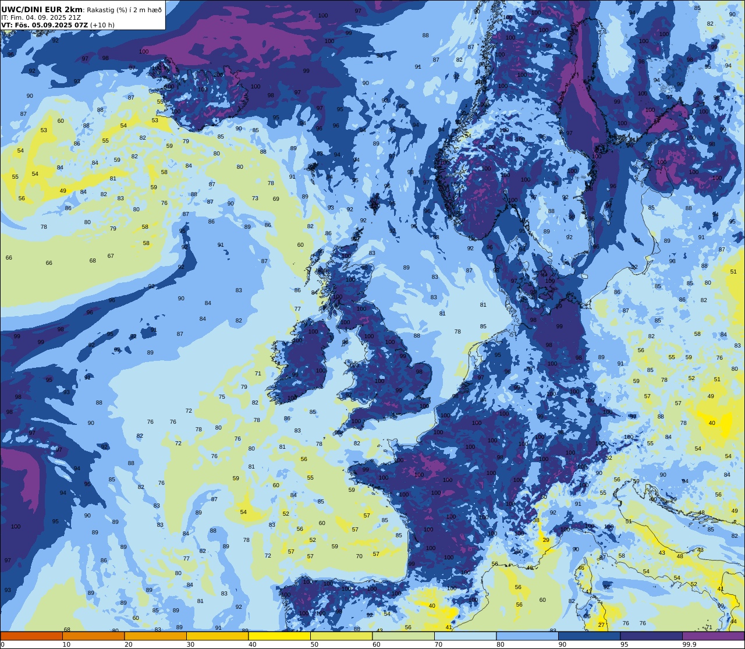Click the yellow 40–50 legend color segment
The width and height of the screenshot is (745, 649).
pos(279,636)
